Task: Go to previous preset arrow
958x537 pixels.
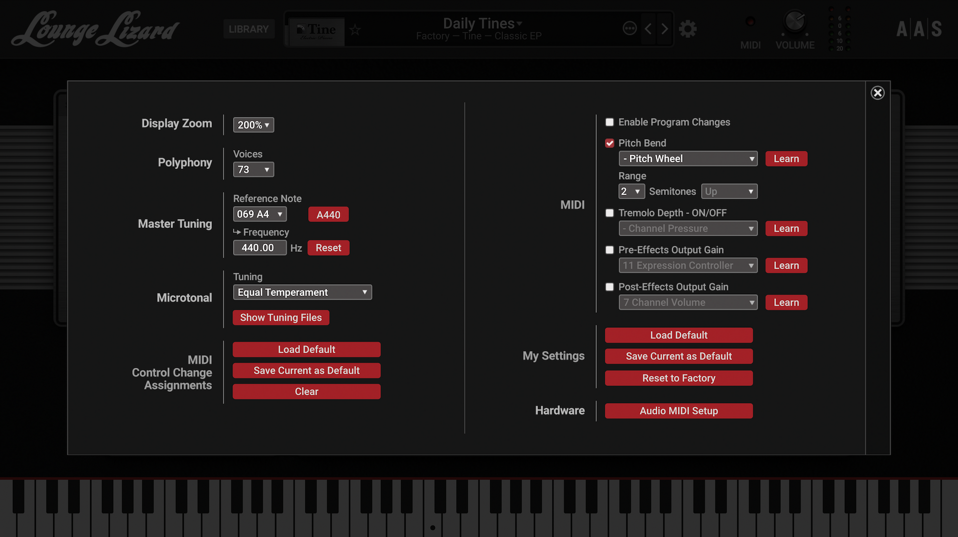Action: click(648, 29)
